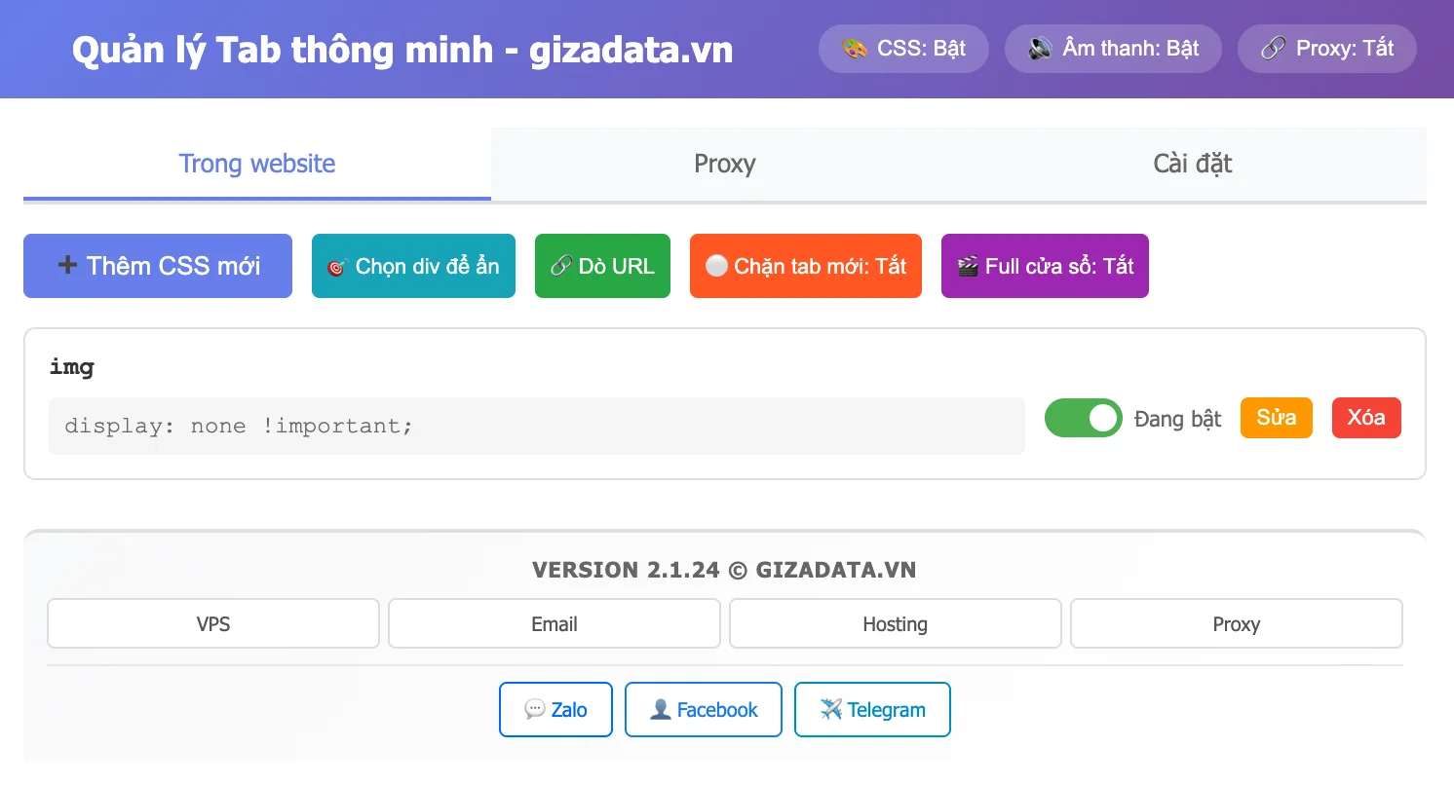The image size is (1454, 785).
Task: Click the display: none !important CSS field
Action: 536,426
